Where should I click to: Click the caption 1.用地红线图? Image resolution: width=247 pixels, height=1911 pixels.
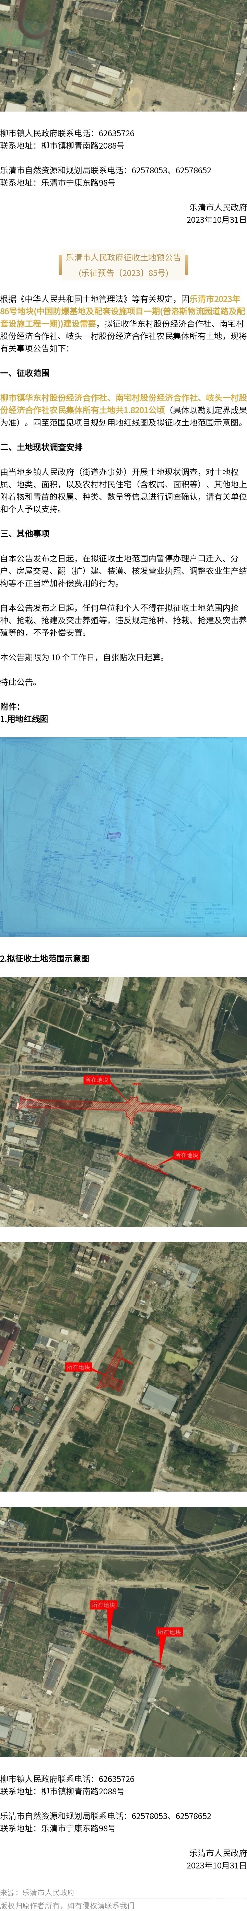(x=24, y=719)
